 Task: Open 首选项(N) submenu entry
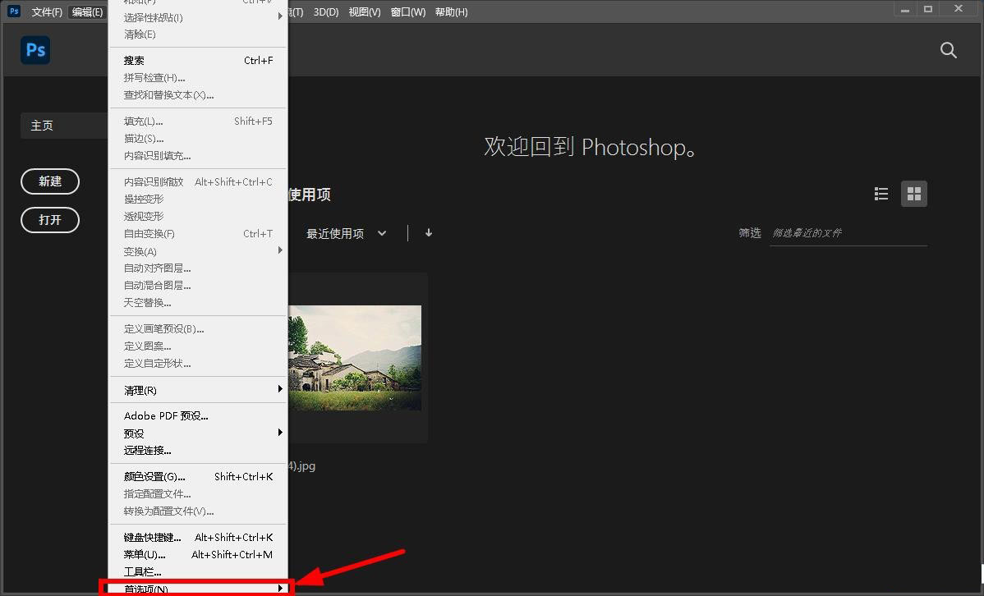(x=198, y=589)
